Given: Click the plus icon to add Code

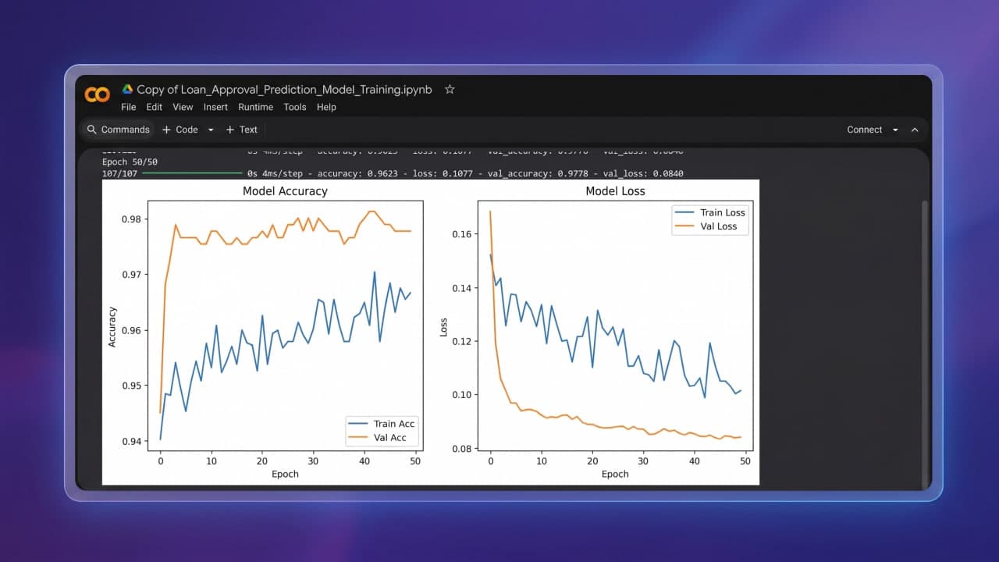Looking at the screenshot, I should [x=166, y=130].
